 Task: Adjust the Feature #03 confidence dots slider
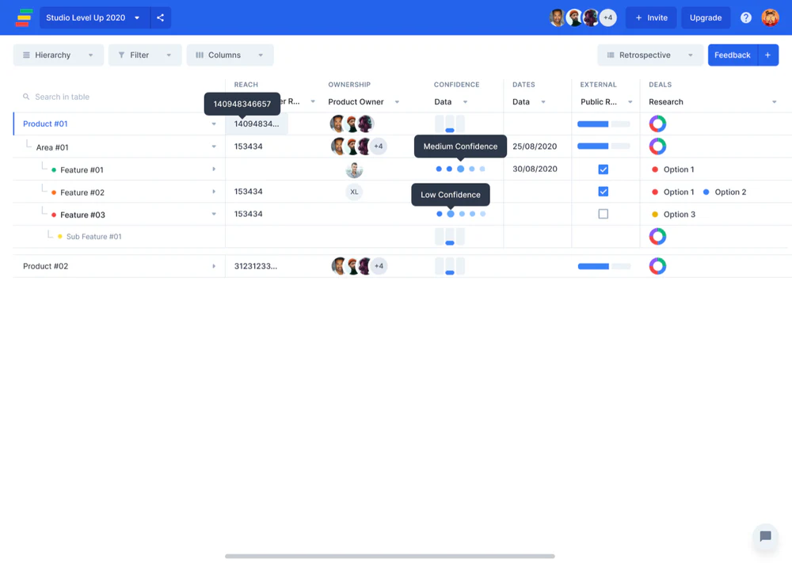click(461, 214)
